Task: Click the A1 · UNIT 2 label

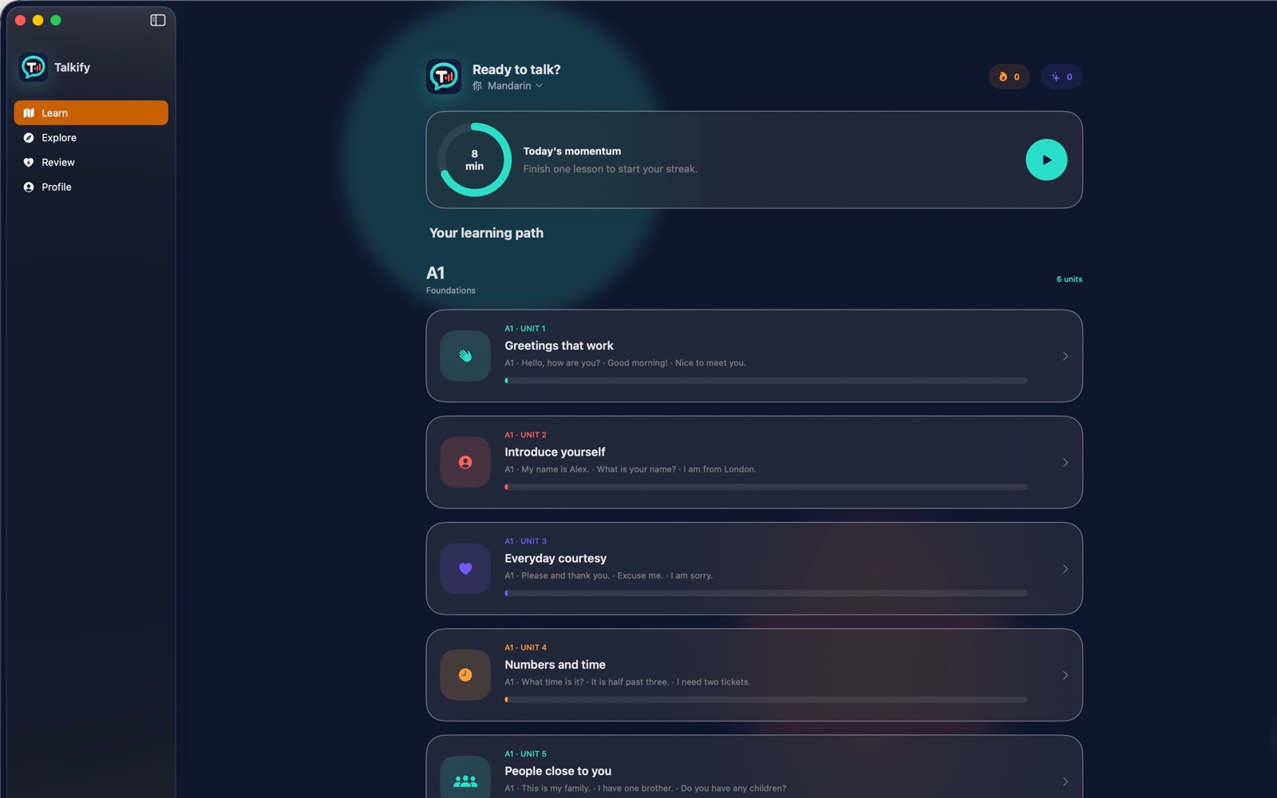Action: [x=525, y=435]
